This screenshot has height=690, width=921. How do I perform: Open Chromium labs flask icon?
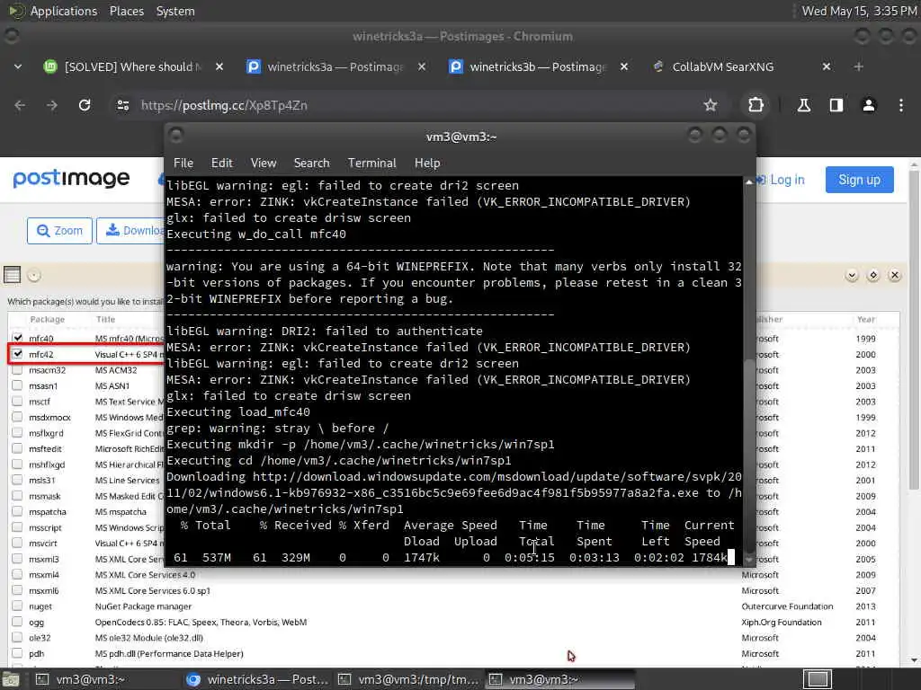click(803, 105)
